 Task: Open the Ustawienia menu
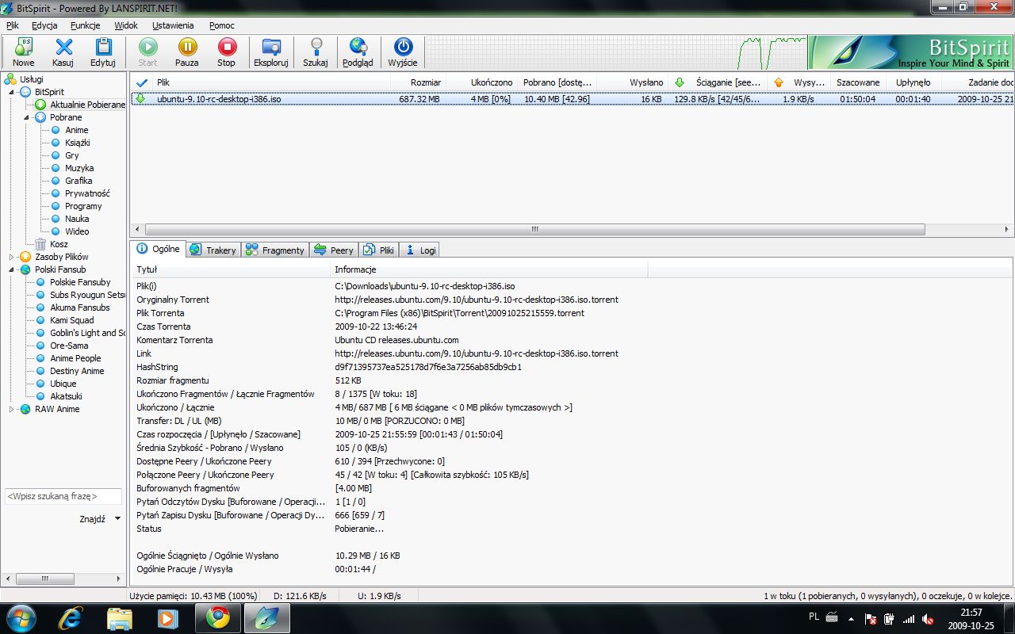[173, 25]
